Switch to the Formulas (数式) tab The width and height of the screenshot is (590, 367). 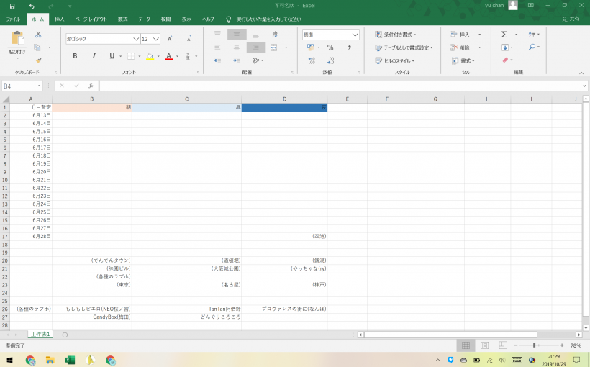tap(122, 19)
